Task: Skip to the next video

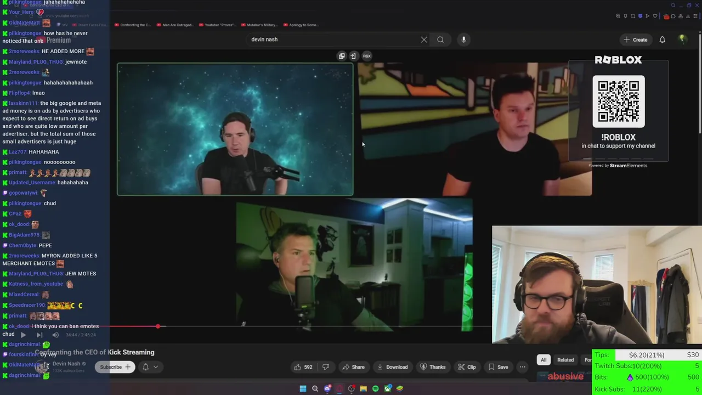Action: pyautogui.click(x=39, y=335)
